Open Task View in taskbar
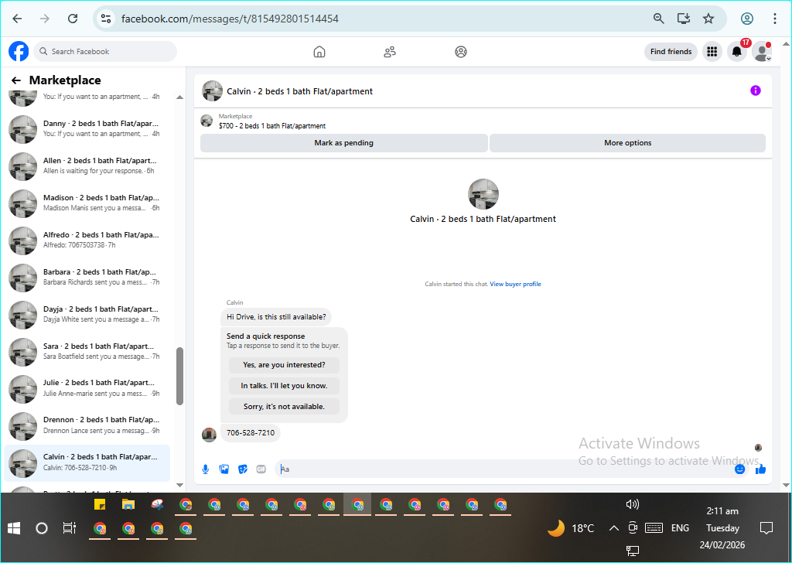Screen dimensions: 792x563 click(69, 528)
